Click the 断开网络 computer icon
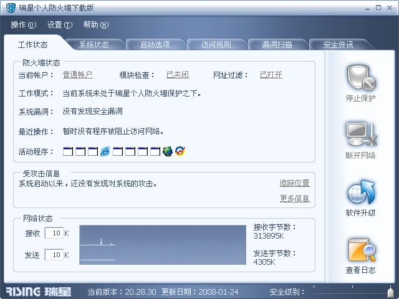The image size is (399, 299). point(361,135)
